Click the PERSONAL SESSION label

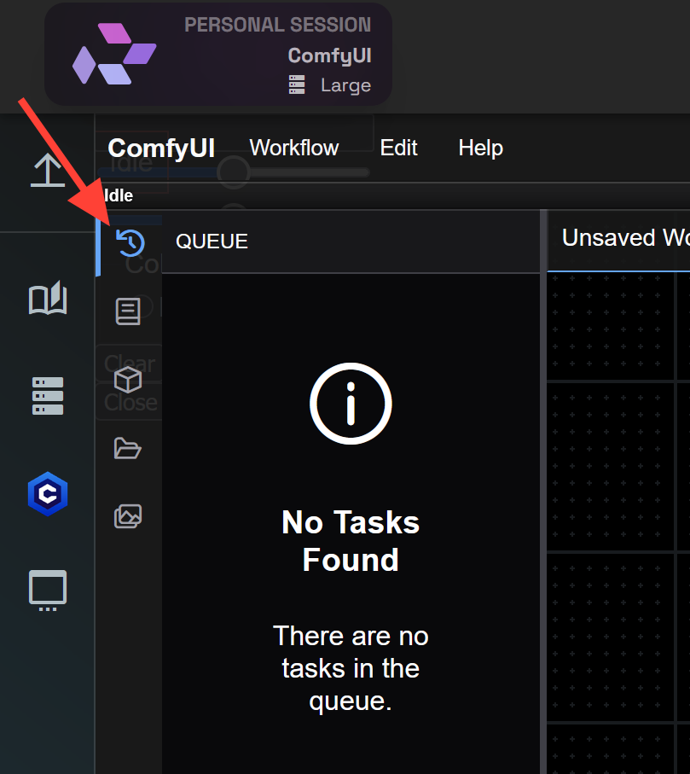coord(278,25)
